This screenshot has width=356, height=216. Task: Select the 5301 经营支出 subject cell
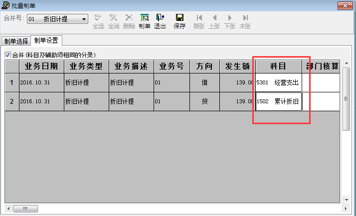[278, 83]
